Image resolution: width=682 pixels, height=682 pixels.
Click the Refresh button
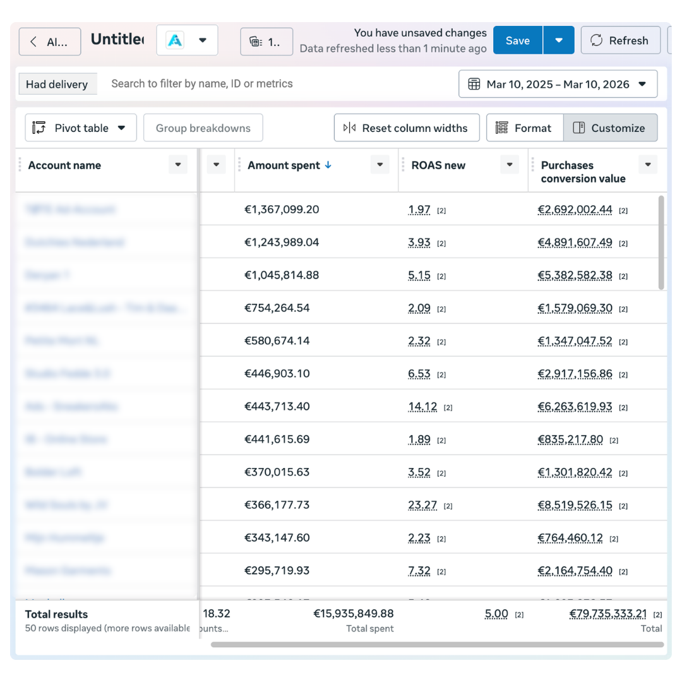619,40
